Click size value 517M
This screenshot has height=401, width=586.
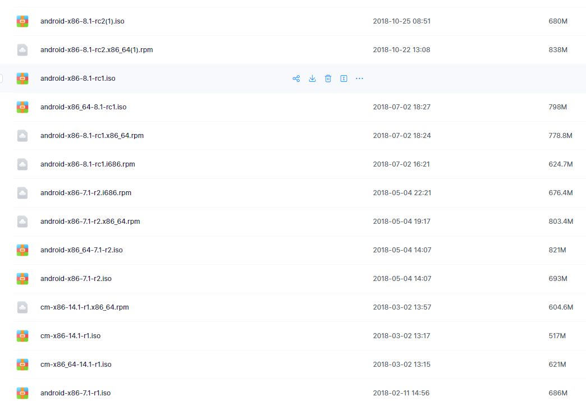[557, 336]
